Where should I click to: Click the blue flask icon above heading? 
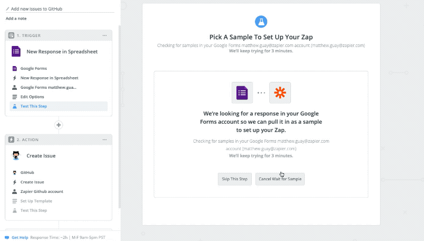(261, 22)
